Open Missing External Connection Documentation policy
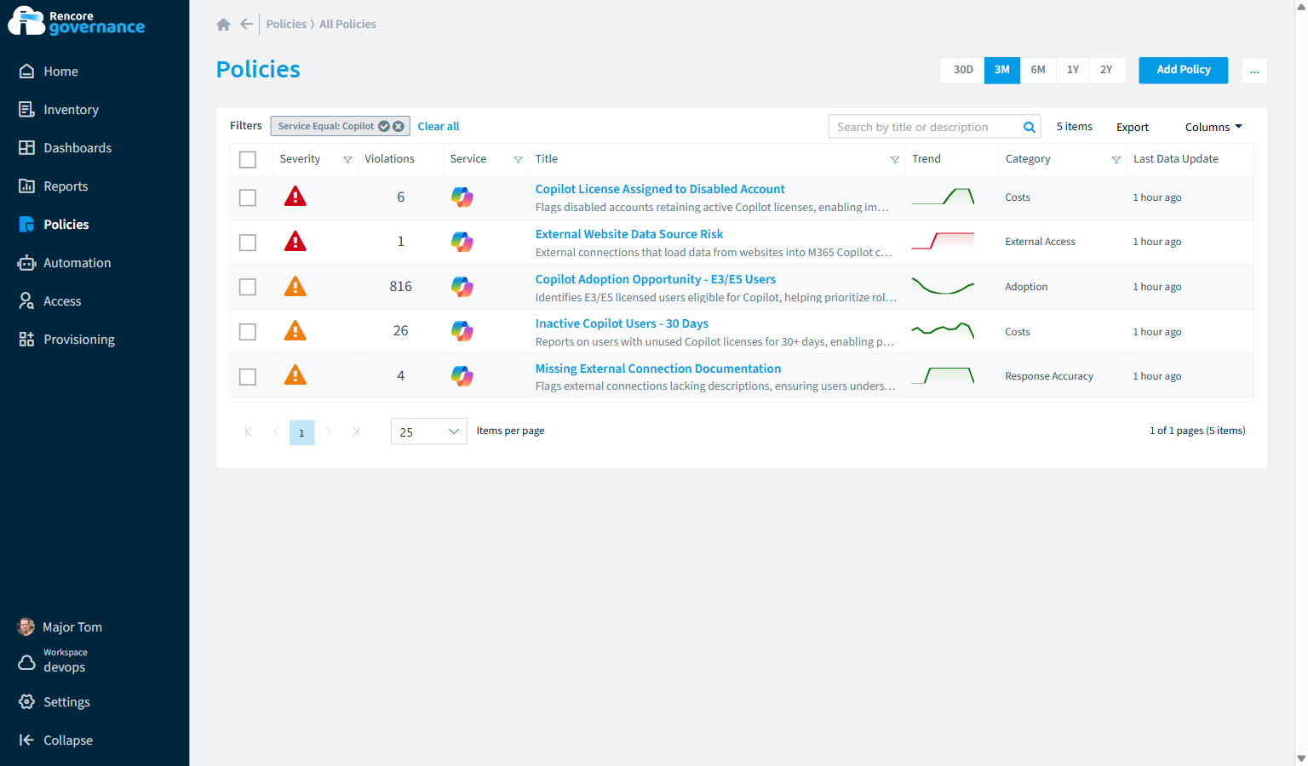Screen dimensions: 1308x766 click(658, 369)
